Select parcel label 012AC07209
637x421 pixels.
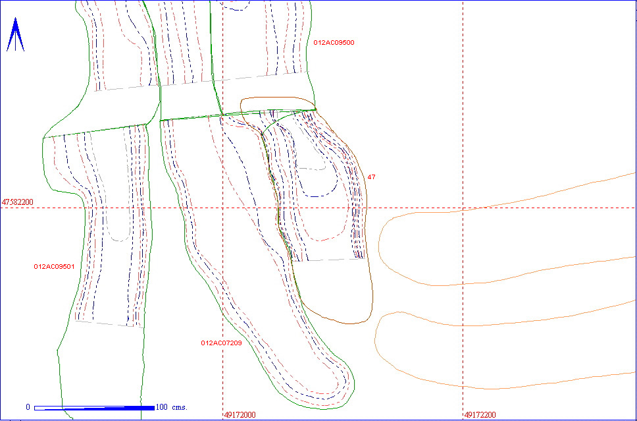(221, 343)
